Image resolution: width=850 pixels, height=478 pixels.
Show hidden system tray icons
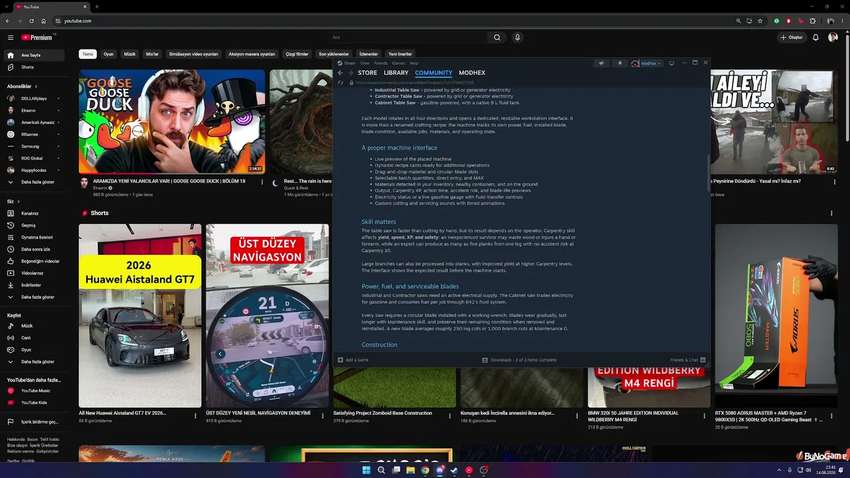[780, 470]
